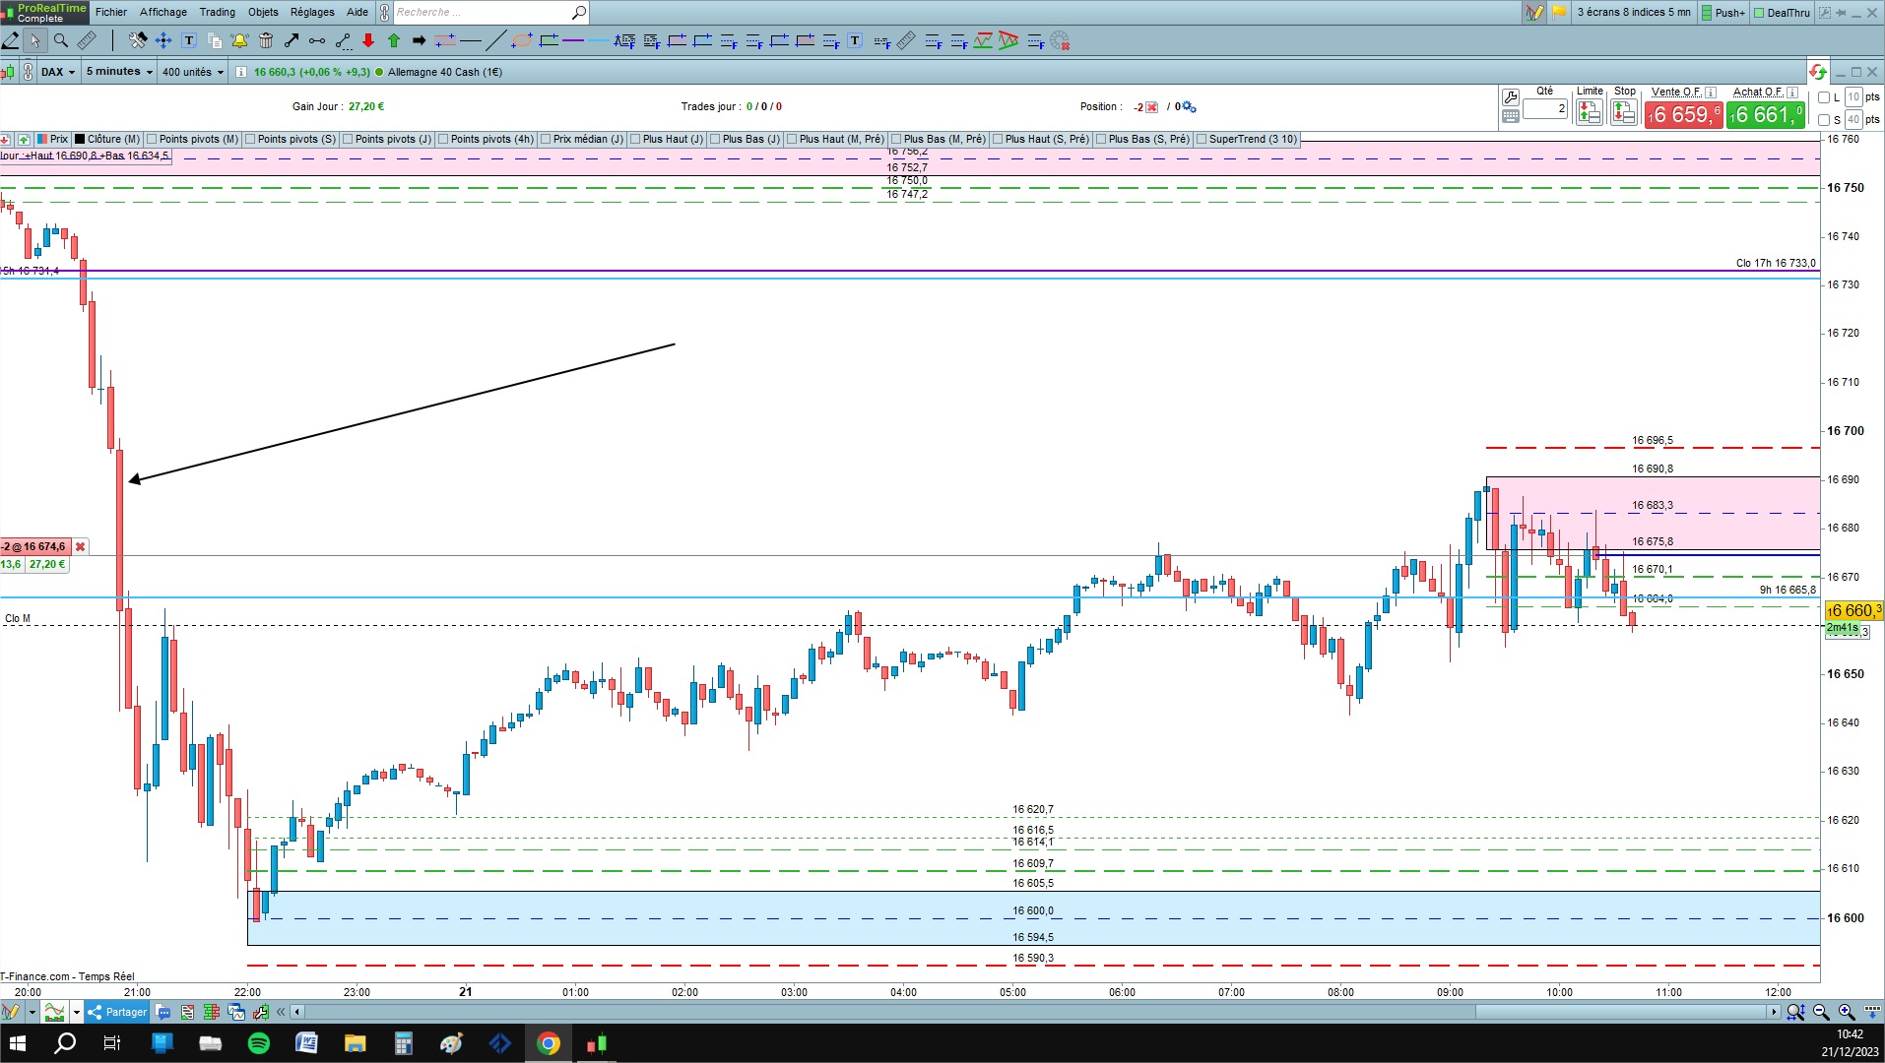Select the magnifier zoom tool in toolbar
Viewport: 1885px width, 1063px height.
click(x=61, y=40)
